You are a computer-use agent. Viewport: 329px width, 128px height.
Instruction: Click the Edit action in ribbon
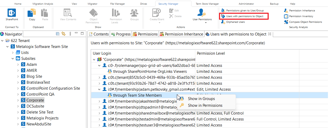[174, 11]
